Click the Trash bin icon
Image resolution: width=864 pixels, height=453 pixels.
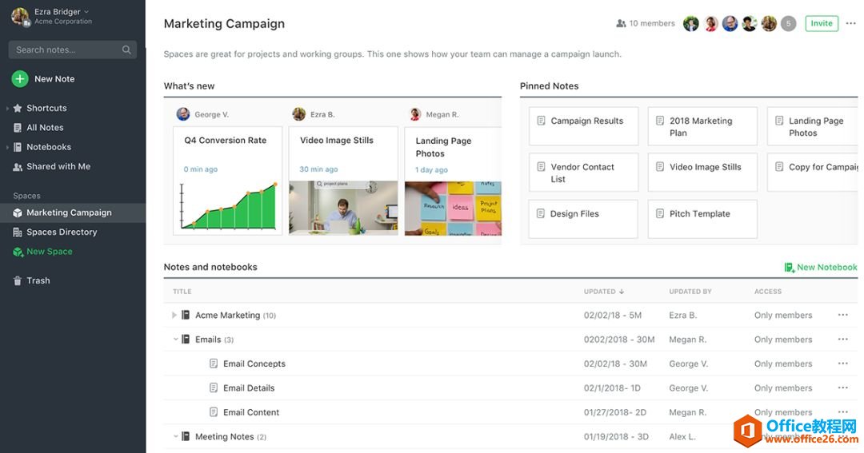coord(18,280)
